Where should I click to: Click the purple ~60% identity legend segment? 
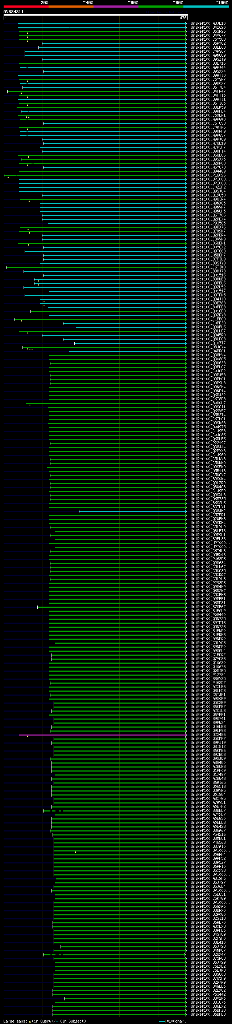click(x=116, y=7)
